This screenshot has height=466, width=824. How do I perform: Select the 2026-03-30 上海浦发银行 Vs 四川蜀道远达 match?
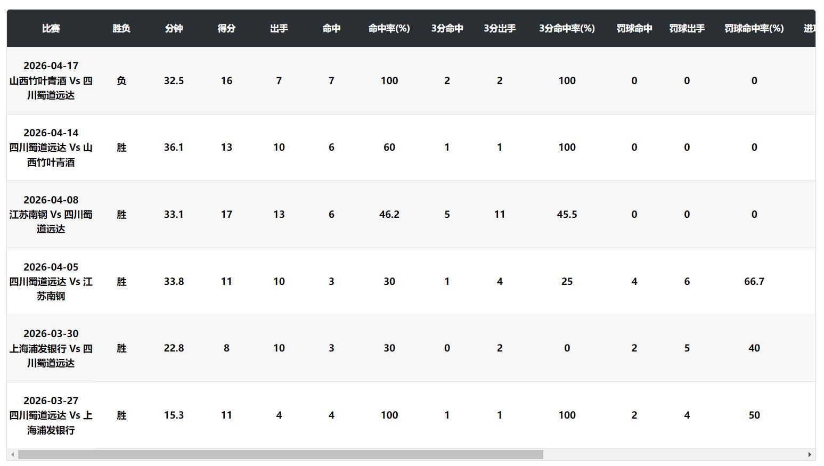[51, 348]
